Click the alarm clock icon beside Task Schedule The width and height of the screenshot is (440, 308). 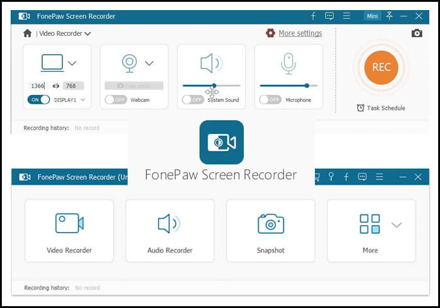pyautogui.click(x=361, y=108)
